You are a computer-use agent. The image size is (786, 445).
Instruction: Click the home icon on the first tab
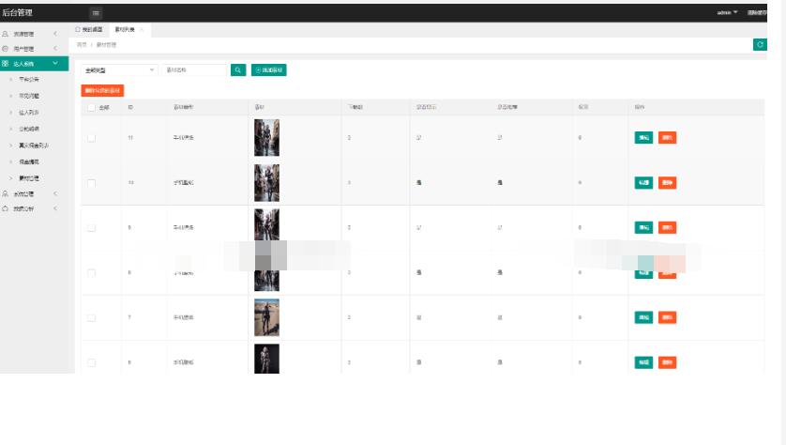[x=78, y=30]
